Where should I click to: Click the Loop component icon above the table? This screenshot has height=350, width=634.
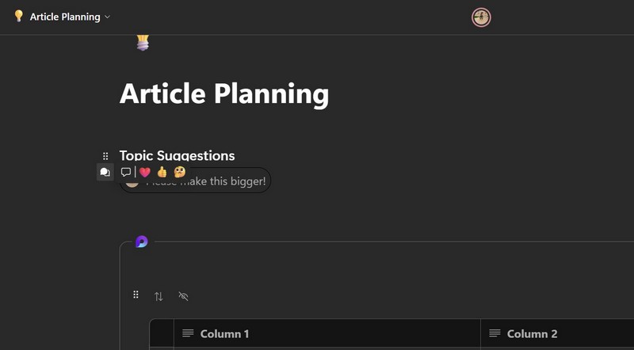point(141,242)
